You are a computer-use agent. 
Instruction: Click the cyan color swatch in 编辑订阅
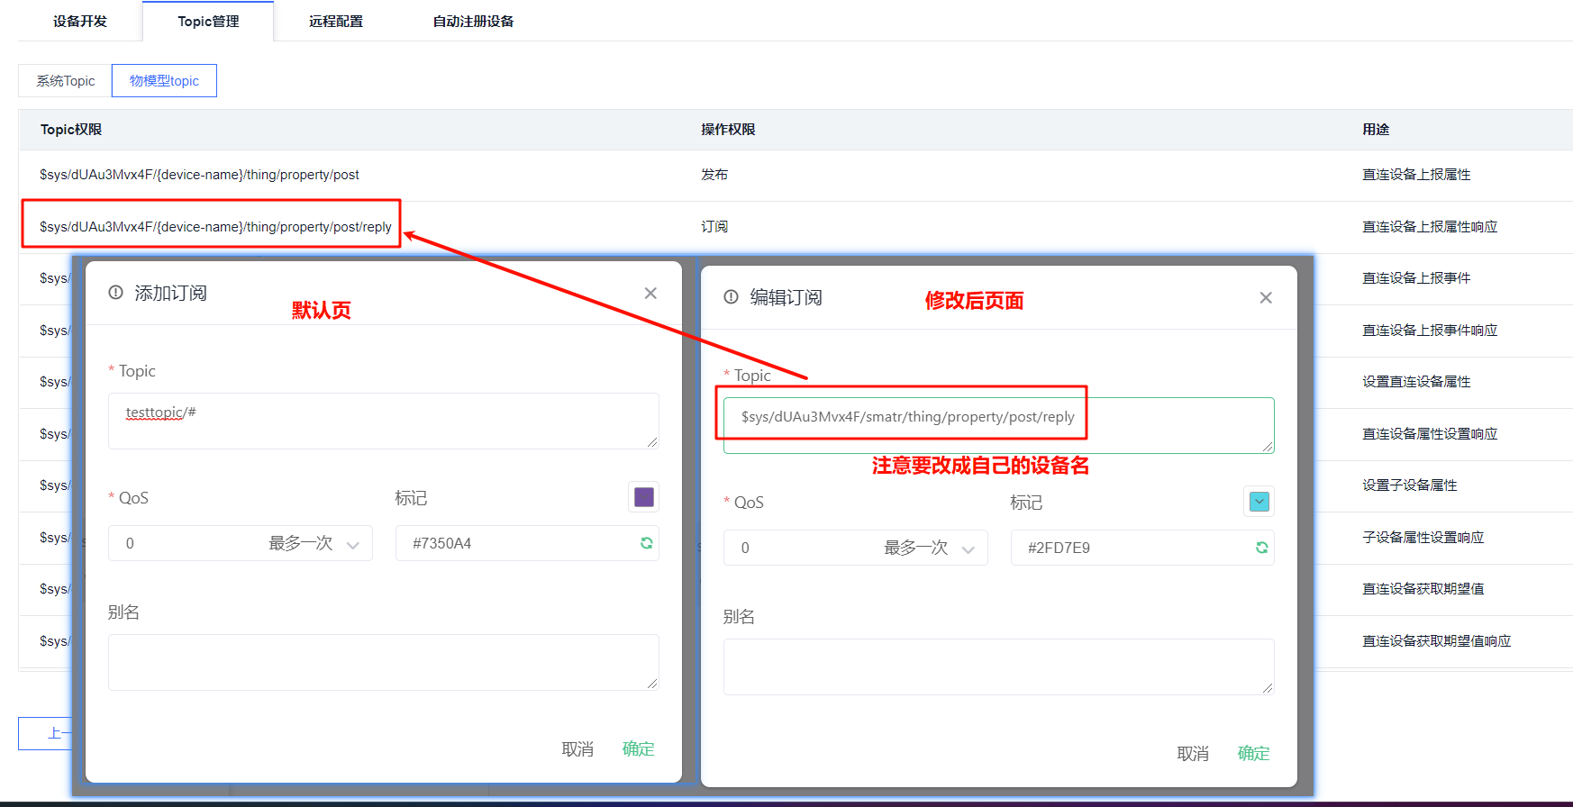(1259, 502)
